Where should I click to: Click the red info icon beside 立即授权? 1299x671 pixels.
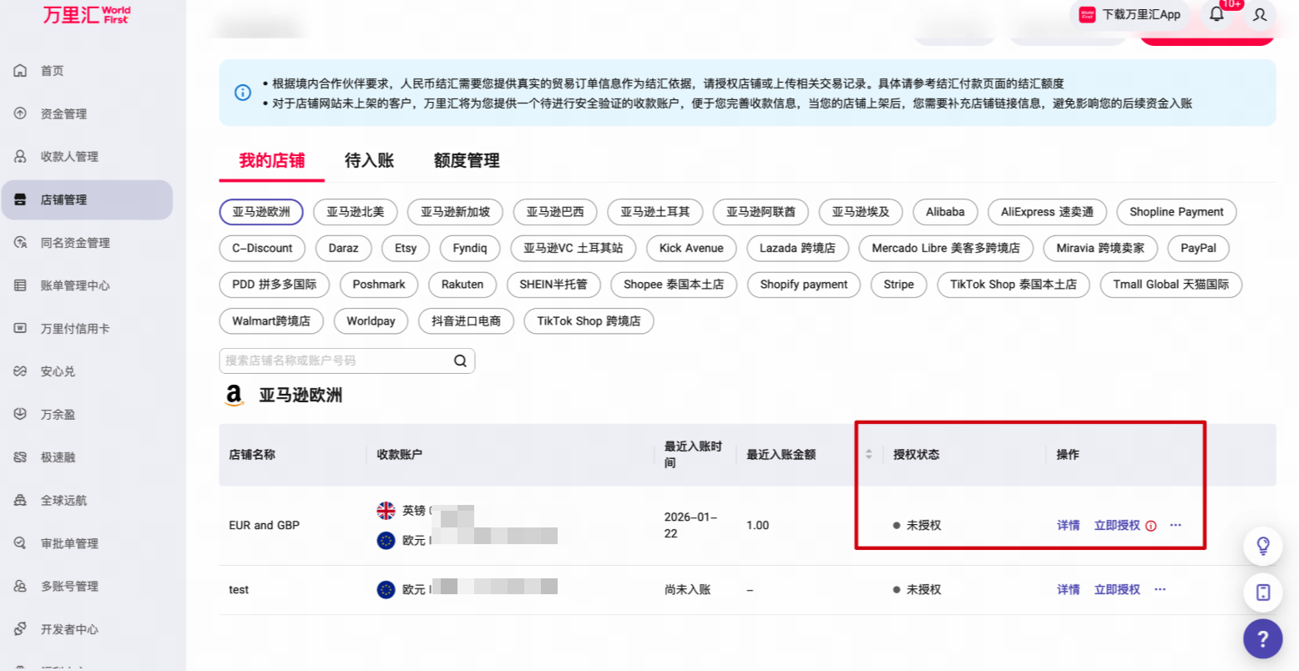[1151, 526]
